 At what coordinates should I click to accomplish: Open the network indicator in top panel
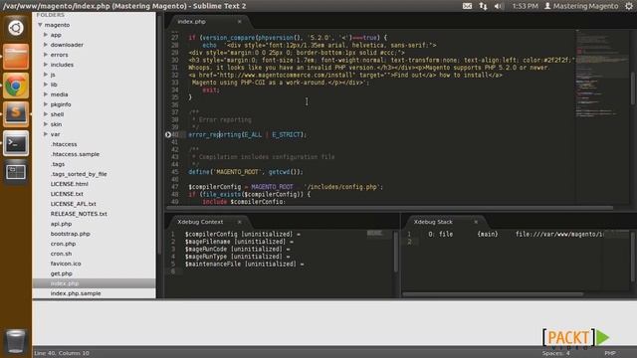tap(483, 6)
